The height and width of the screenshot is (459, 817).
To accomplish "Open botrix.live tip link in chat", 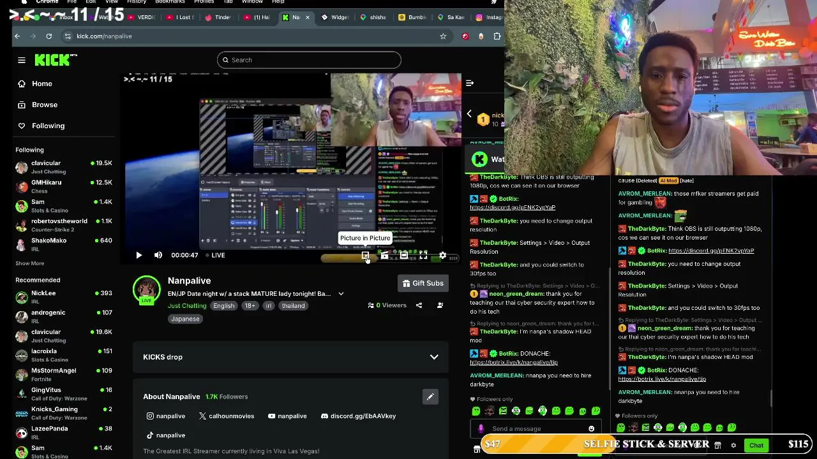I will coord(514,362).
